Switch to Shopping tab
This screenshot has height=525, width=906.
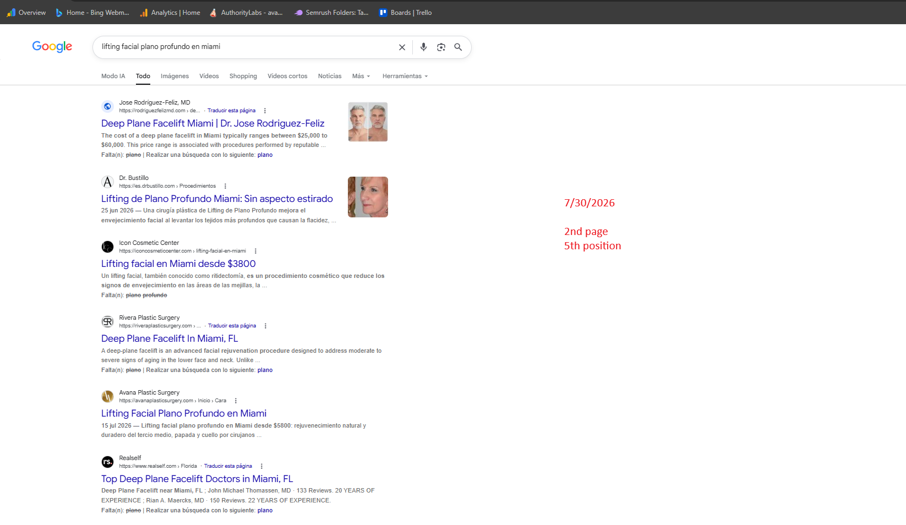(243, 76)
